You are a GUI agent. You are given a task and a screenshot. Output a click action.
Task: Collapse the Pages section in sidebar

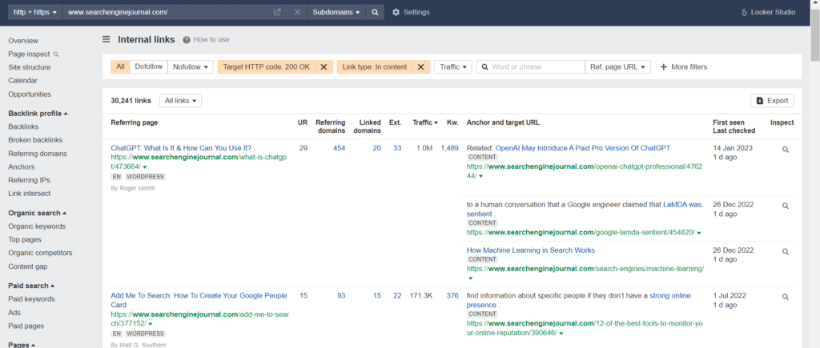tap(22, 345)
